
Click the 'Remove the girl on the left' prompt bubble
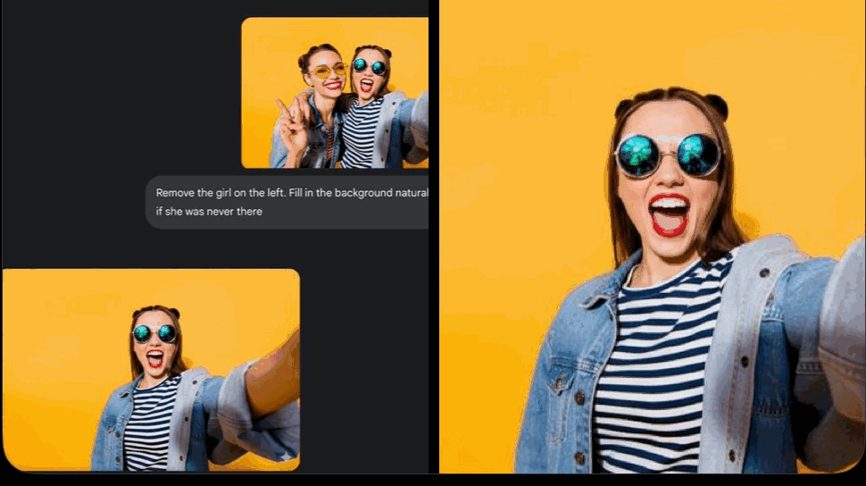tap(287, 203)
